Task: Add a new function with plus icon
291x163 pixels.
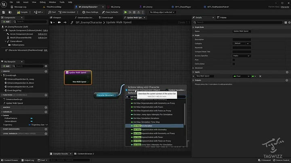Action: (x=46, y=95)
